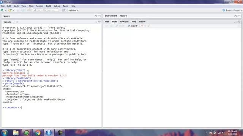Image resolution: width=243 pixels, height=136 pixels.
Task: Click the green app taskbar icon
Action: [27, 133]
